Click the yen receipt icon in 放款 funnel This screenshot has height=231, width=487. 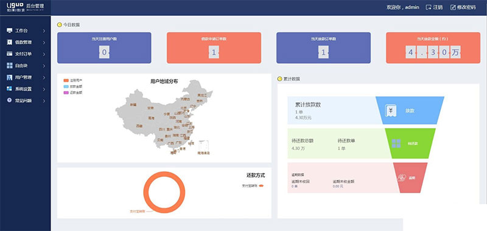click(391, 111)
